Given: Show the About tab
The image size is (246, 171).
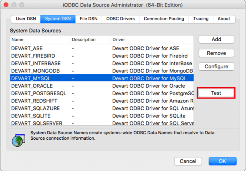Looking at the screenshot, I should [224, 19].
